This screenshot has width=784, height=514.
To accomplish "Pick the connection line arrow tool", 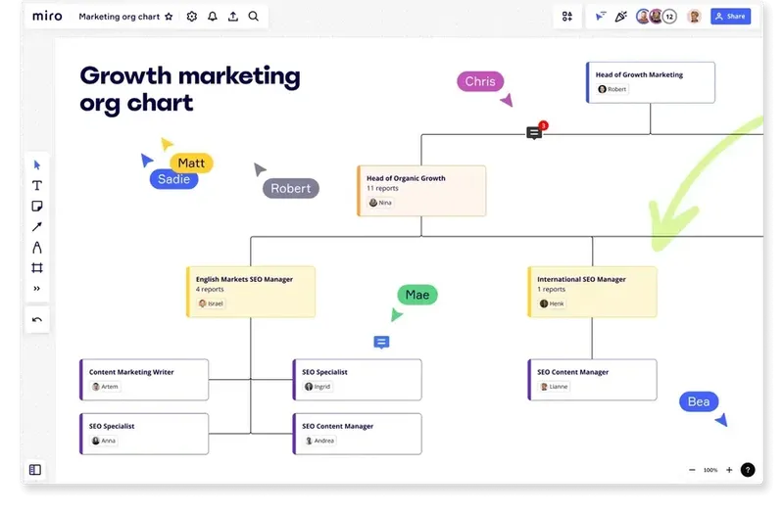I will click(x=37, y=227).
